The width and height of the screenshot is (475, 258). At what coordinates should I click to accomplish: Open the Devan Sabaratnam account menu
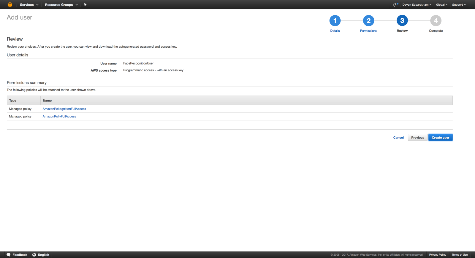[x=417, y=5]
